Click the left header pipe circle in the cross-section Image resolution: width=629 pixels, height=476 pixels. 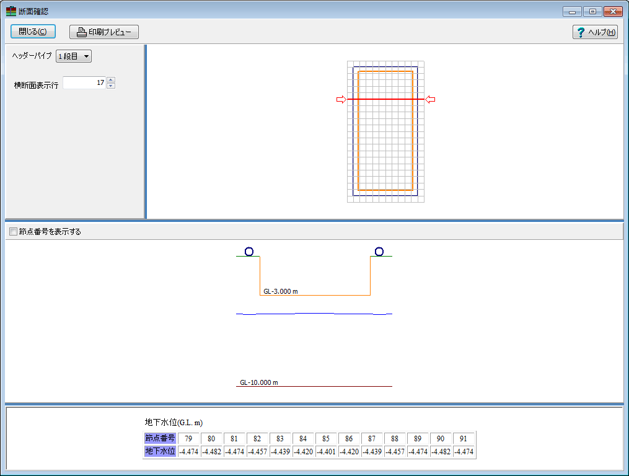click(x=249, y=252)
